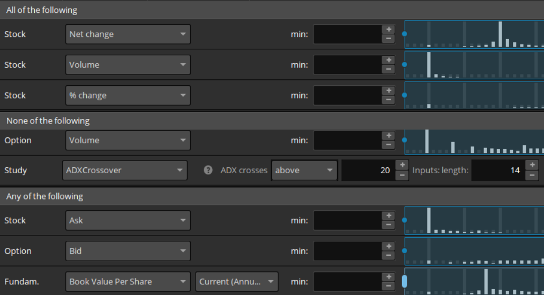The width and height of the screenshot is (544, 295).
Task: Decrease the ADX length input of 14
Action: [x=532, y=175]
